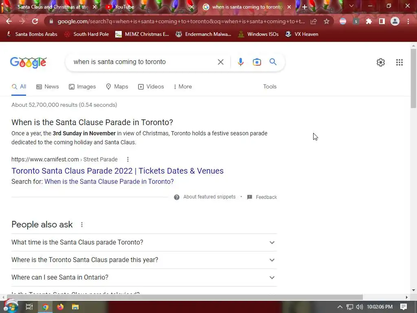
Task: Close the YouTube tab
Action: point(192,7)
